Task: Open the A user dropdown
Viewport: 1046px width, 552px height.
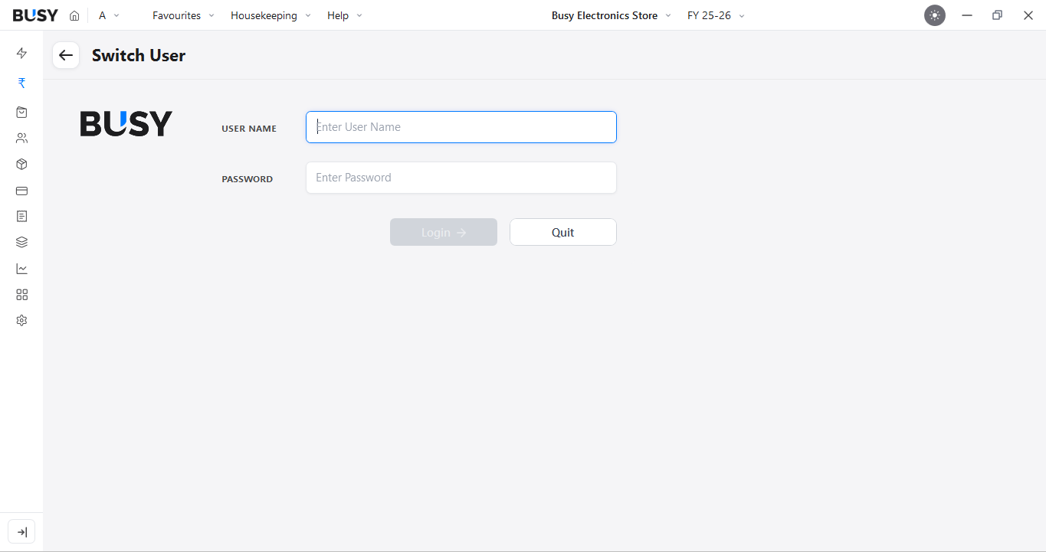Action: 109,15
